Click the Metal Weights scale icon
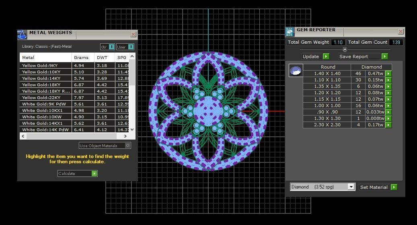417x225 pixels. click(22, 34)
